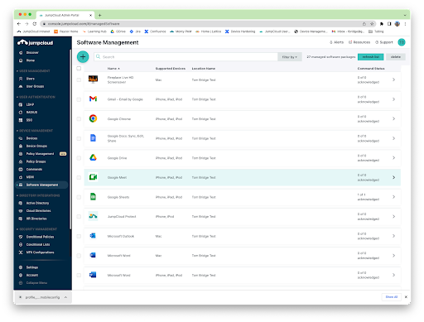Check the Gmail row checkbox
This screenshot has width=424, height=322.
click(x=79, y=99)
